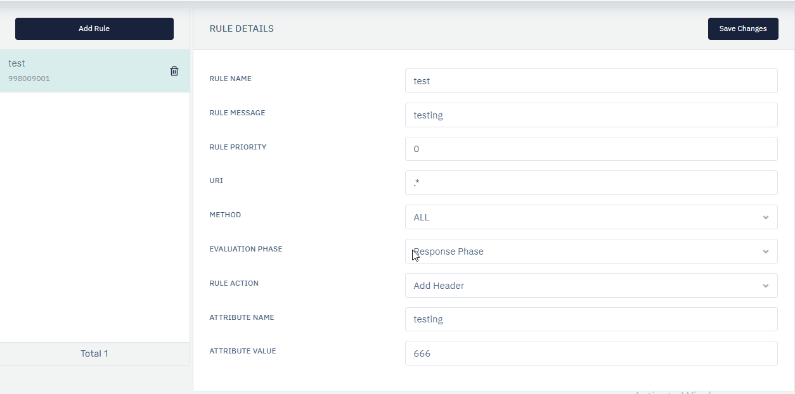Image resolution: width=795 pixels, height=394 pixels.
Task: Click the RULE MESSAGE label
Action: click(x=237, y=113)
